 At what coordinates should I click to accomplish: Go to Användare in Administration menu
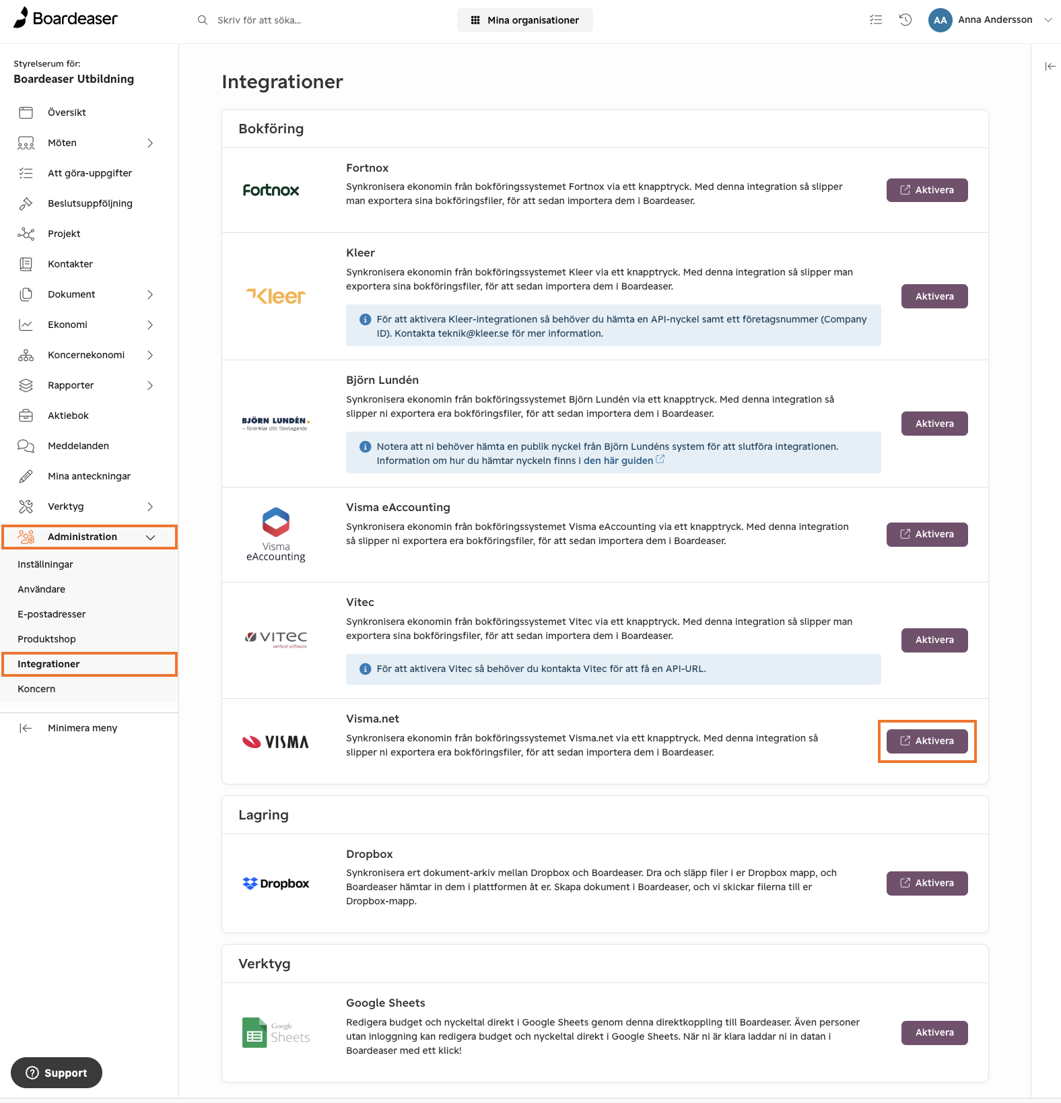coord(42,589)
